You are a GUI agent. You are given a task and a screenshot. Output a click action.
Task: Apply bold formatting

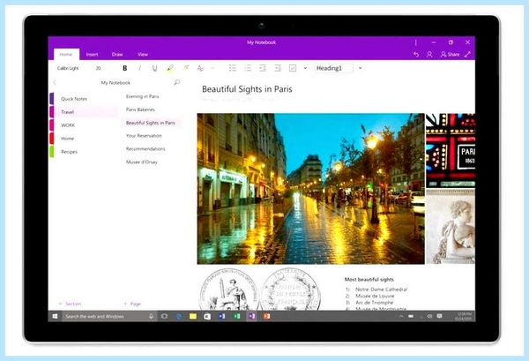125,68
